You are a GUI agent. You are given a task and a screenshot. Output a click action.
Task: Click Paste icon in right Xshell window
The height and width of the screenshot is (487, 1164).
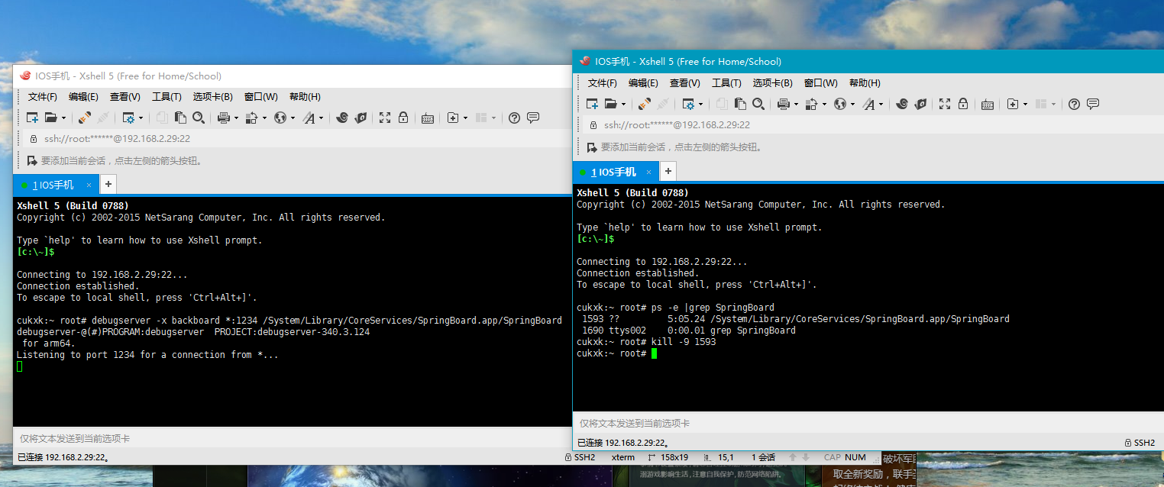[x=740, y=104]
